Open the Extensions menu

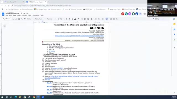click(36, 15)
